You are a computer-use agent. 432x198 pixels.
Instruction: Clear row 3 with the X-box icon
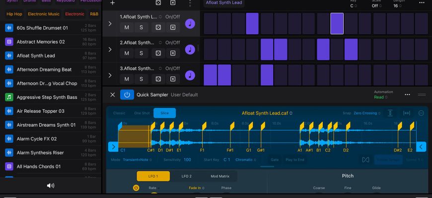(x=173, y=79)
